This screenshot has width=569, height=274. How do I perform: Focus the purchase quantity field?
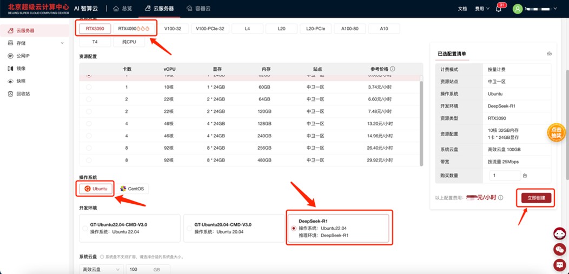coord(505,176)
